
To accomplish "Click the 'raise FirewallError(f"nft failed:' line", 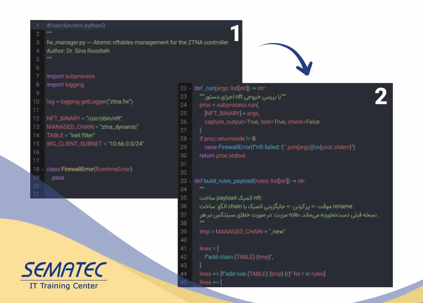I will click(280, 147).
